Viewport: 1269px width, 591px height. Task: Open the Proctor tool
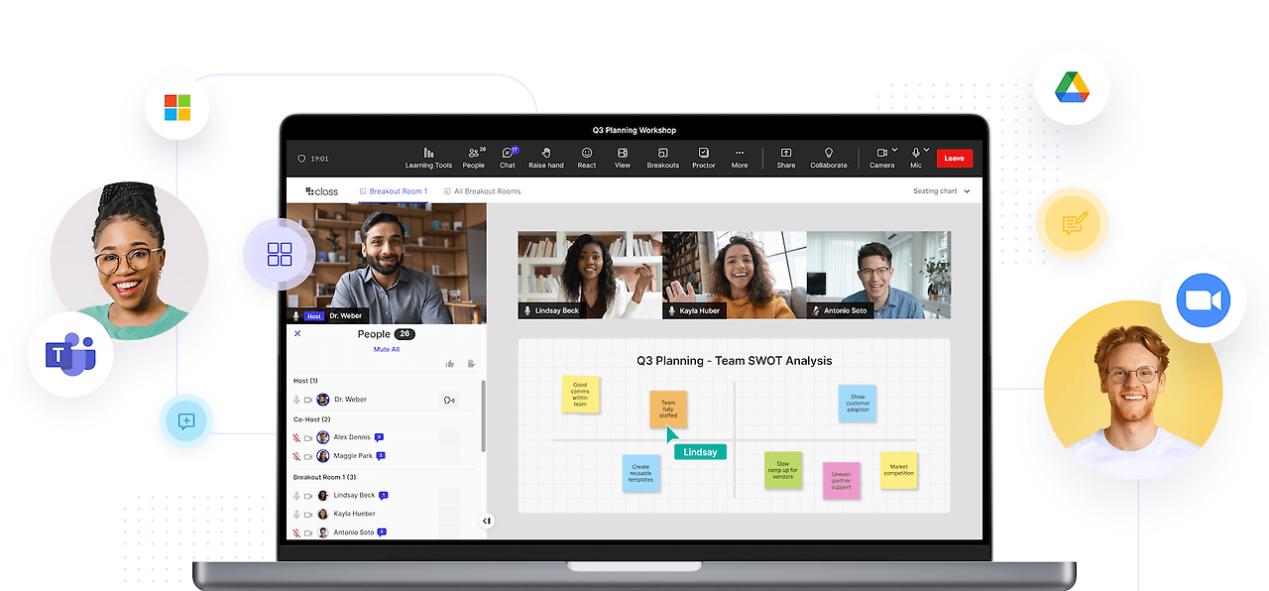[x=704, y=154]
